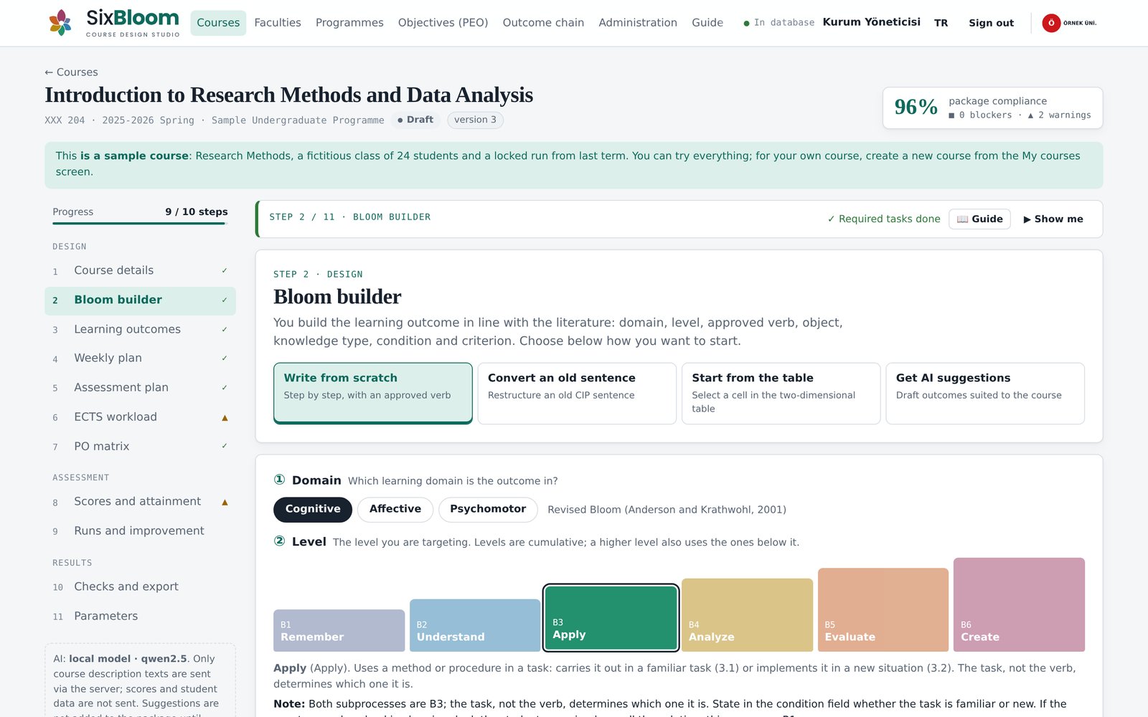This screenshot has height=717, width=1148.
Task: Open the Administration menu item
Action: (638, 23)
